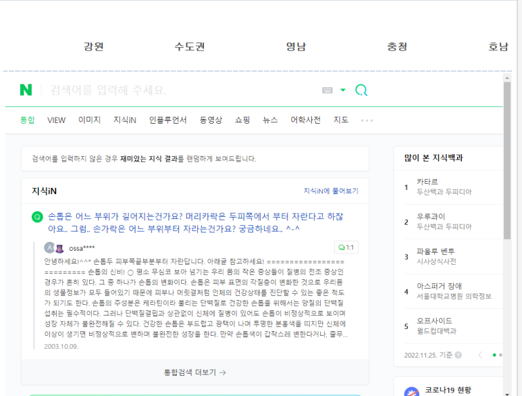The height and width of the screenshot is (396, 522).
Task: Select the 지도 tab
Action: tap(341, 120)
